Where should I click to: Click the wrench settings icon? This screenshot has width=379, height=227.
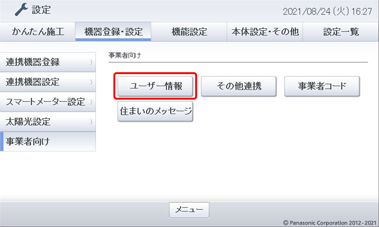[22, 10]
